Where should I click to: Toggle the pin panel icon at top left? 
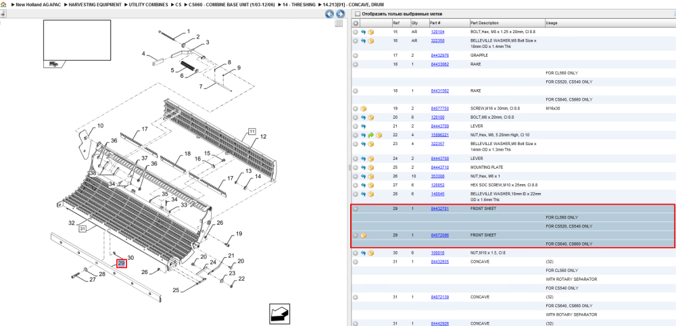point(3,13)
